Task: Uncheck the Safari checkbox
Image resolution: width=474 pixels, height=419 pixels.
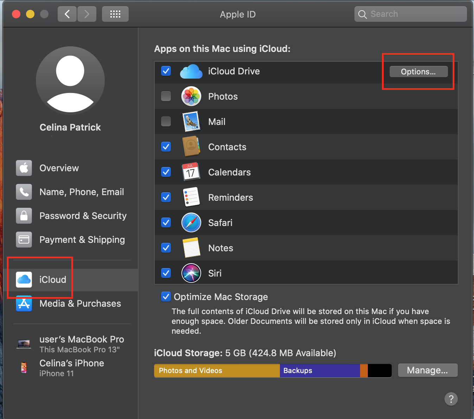Action: [166, 222]
